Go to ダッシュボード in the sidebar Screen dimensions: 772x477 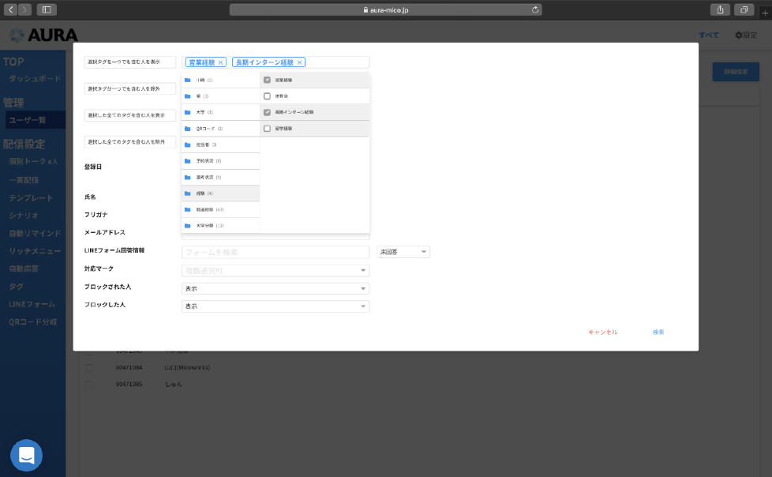(x=35, y=79)
